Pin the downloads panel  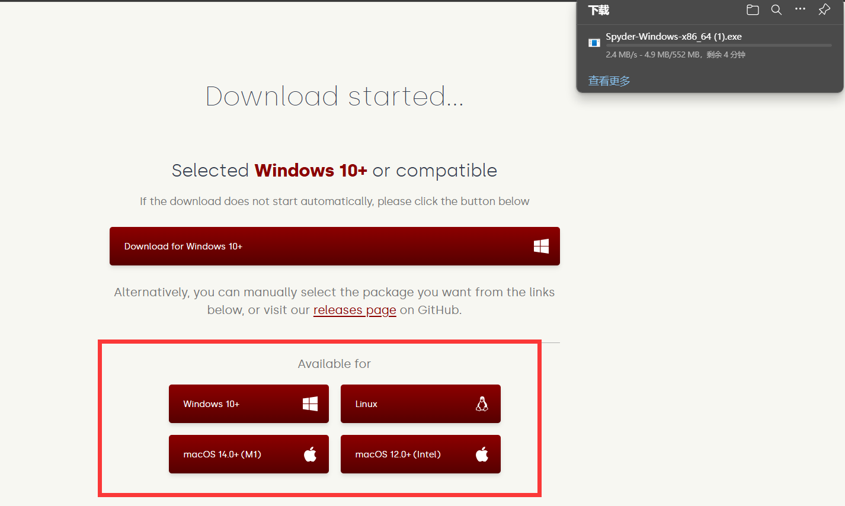(x=824, y=9)
